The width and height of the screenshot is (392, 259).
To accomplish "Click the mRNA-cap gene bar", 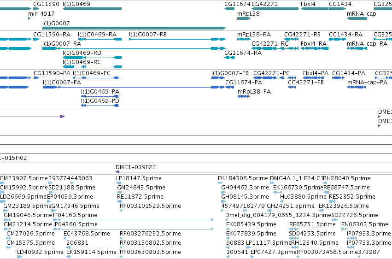I will tap(357, 18).
